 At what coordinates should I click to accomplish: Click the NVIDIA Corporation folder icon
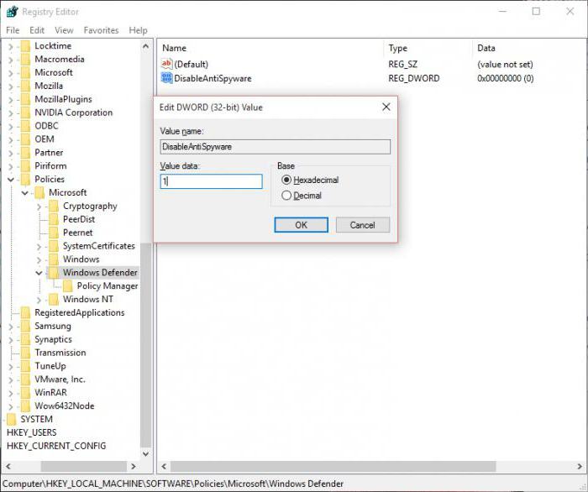pos(26,113)
